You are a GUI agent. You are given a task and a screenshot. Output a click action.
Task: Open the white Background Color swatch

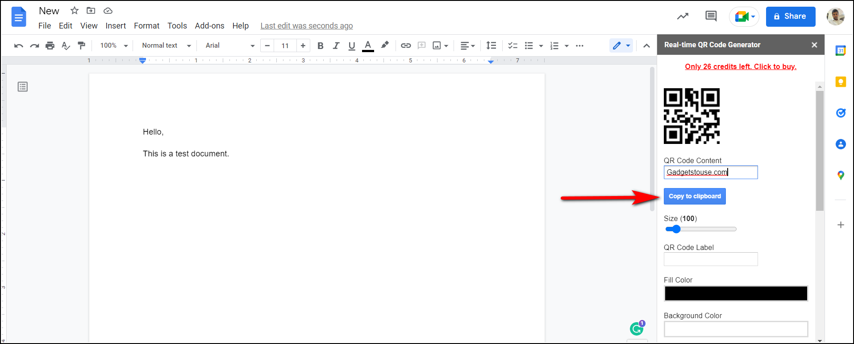[736, 329]
